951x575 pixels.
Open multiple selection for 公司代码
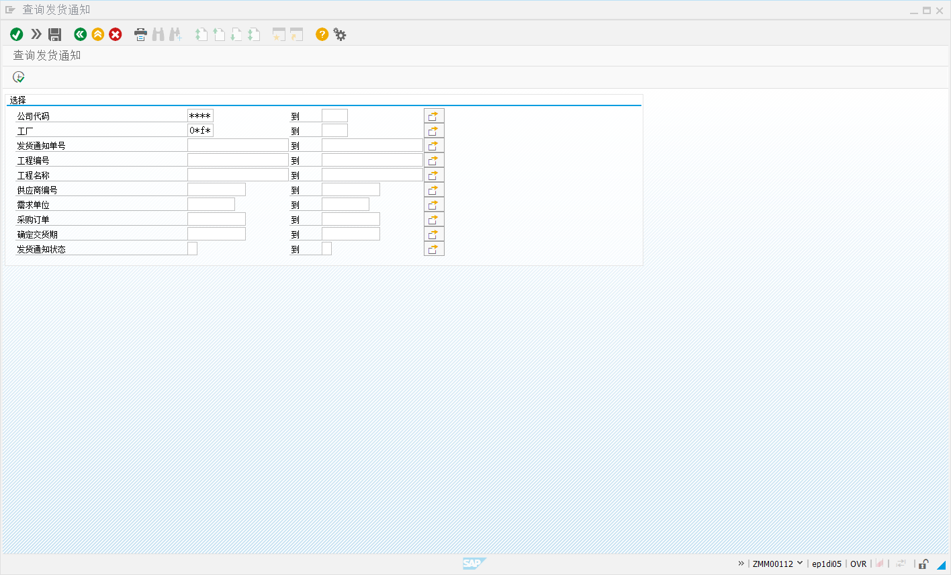pos(434,116)
